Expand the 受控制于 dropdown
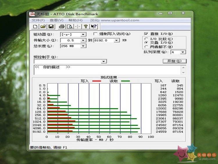 103,61
